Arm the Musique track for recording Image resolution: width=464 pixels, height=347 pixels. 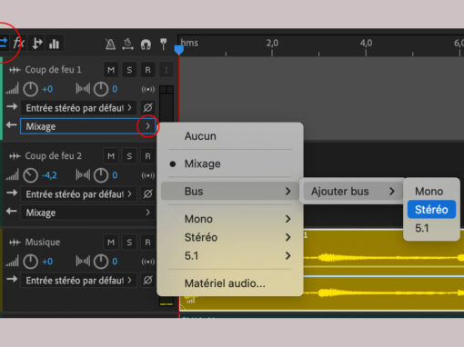147,243
